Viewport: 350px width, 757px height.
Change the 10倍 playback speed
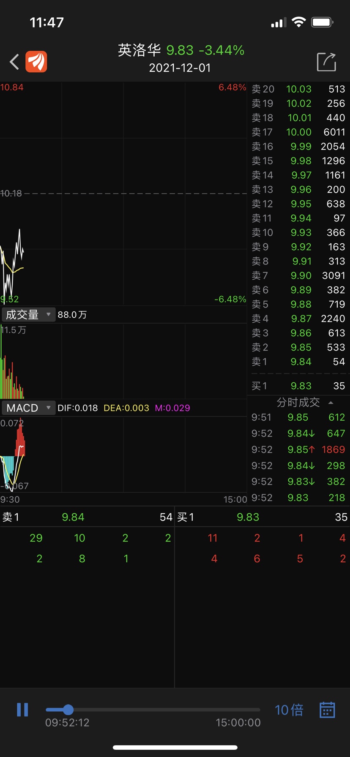pos(289,710)
